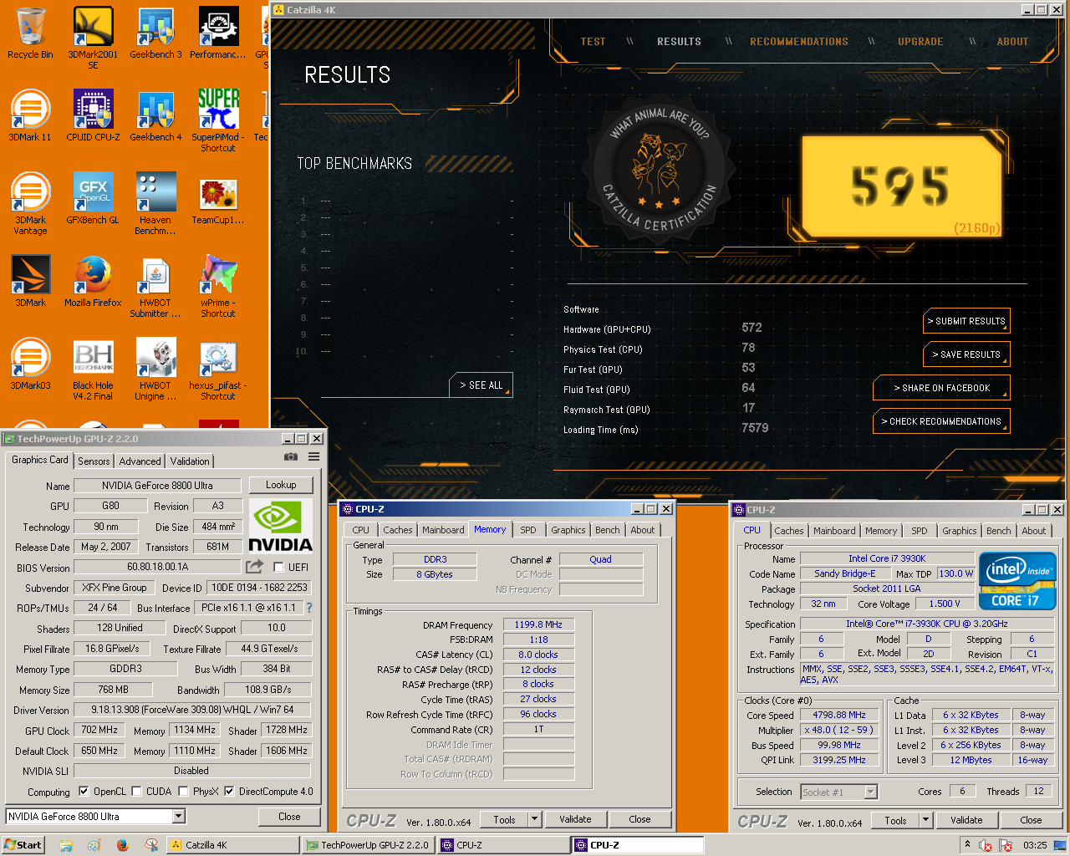Toggle OpenCL checkbox in GPU-Z

(84, 791)
